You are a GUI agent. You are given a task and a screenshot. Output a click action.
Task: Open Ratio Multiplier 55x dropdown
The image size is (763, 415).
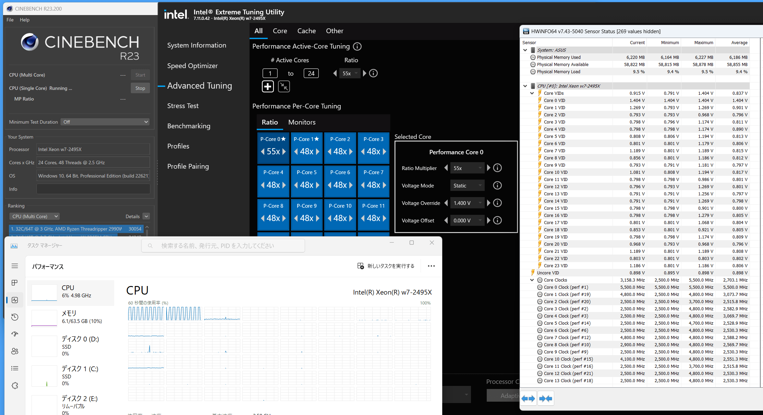(x=467, y=168)
